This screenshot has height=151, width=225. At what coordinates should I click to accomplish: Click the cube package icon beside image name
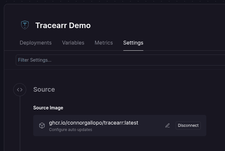(42, 126)
